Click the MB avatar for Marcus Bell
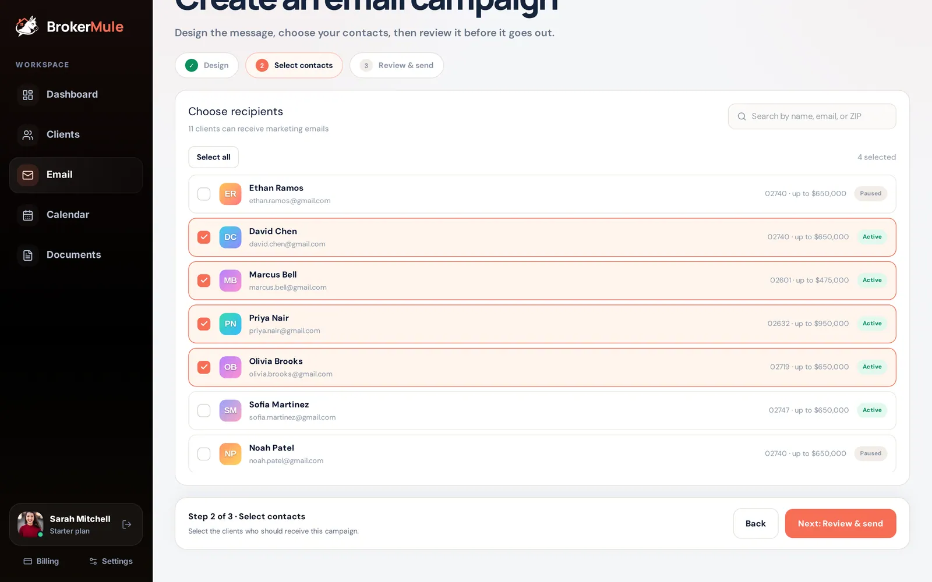 230,281
